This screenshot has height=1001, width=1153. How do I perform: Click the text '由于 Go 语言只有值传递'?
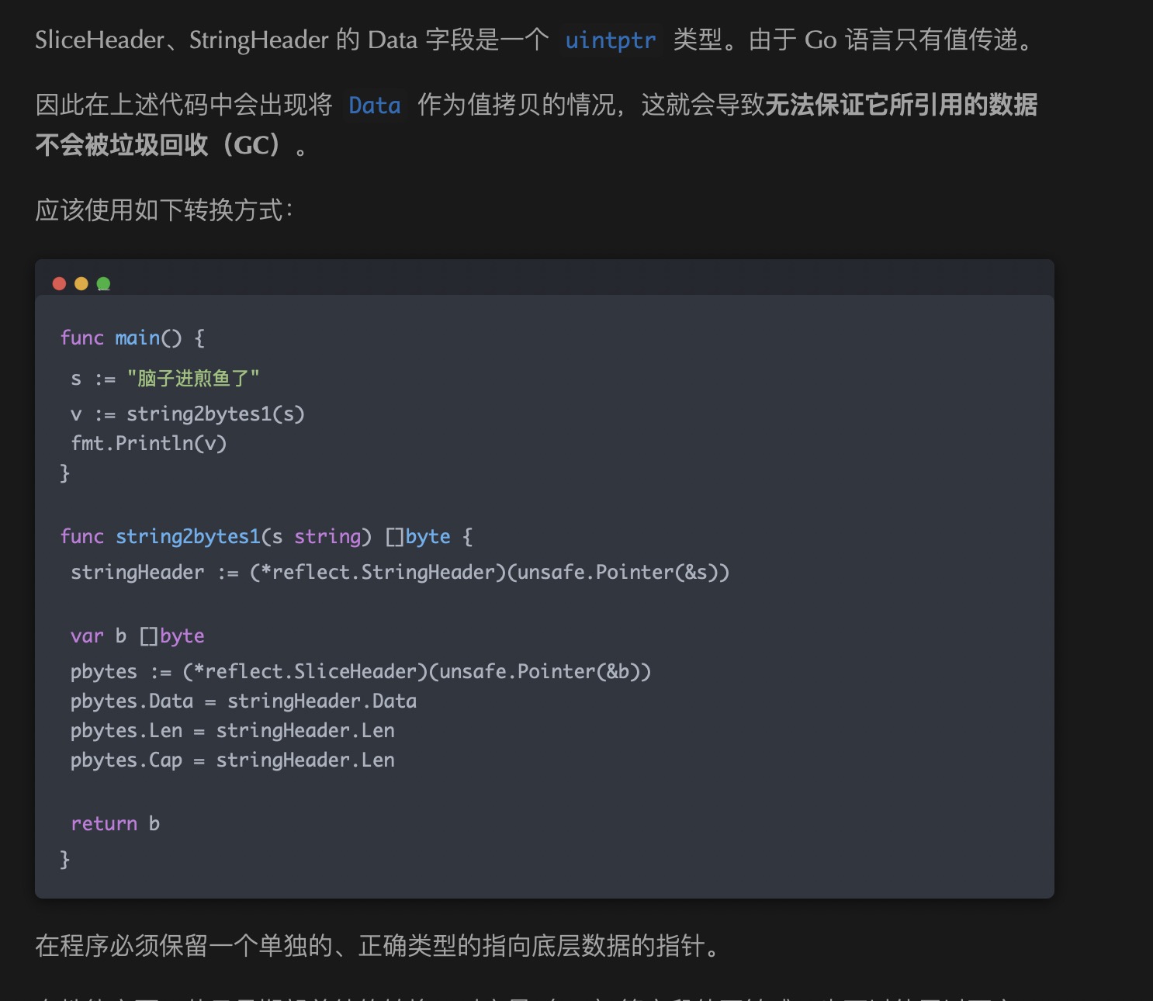click(x=883, y=40)
